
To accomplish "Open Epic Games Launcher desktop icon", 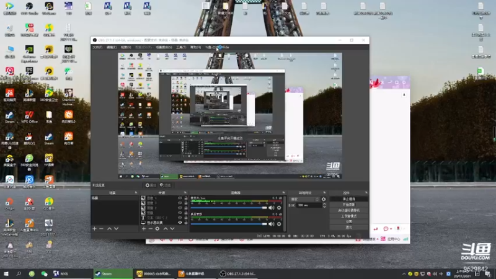I will (x=29, y=75).
